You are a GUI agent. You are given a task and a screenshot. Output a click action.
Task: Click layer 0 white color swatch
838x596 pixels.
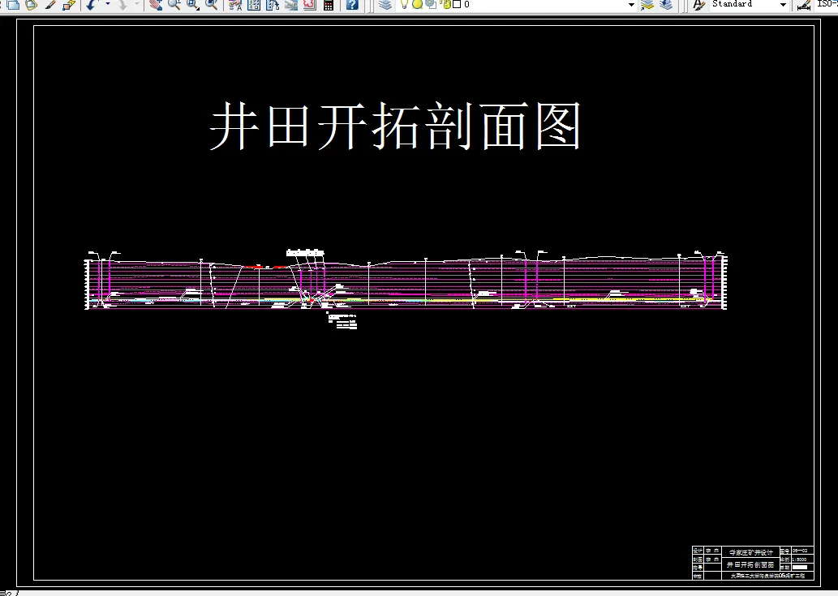pos(457,4)
